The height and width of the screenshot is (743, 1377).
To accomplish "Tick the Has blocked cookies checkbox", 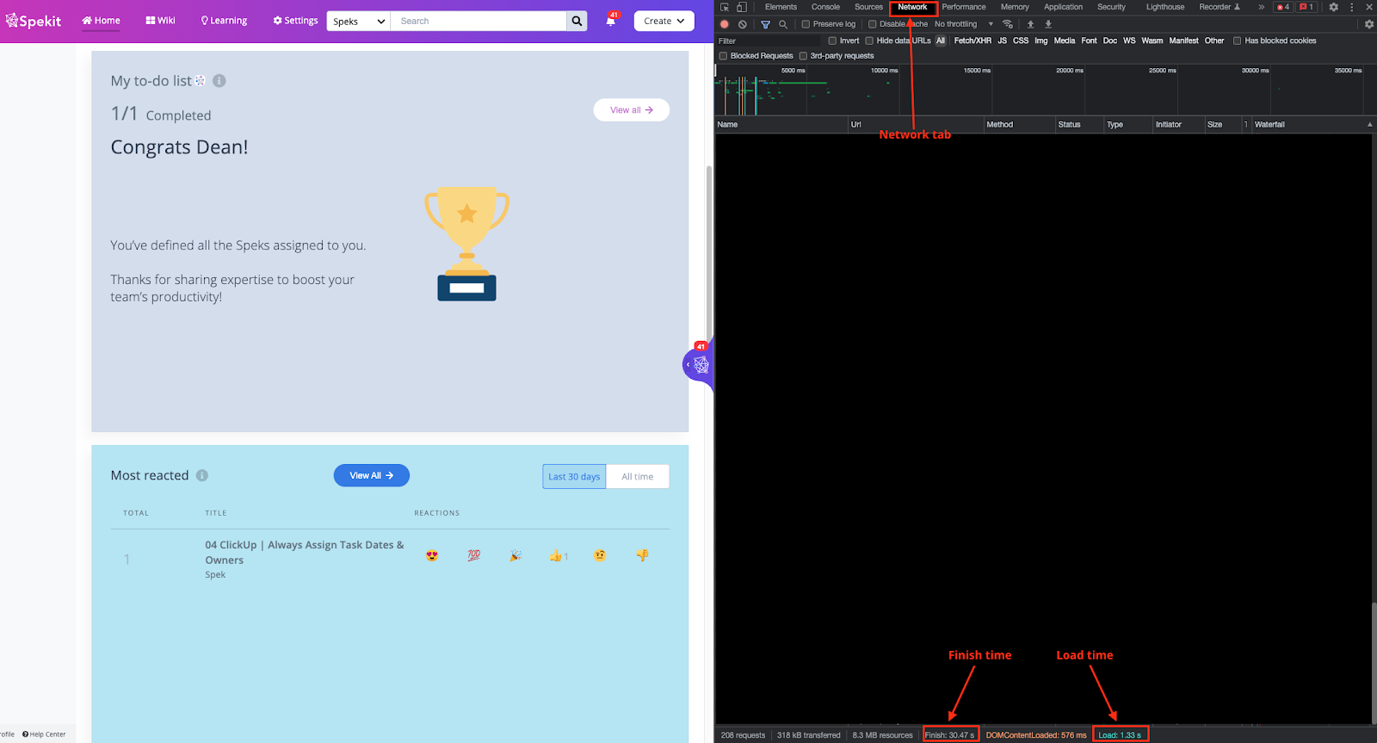I will tap(1237, 40).
